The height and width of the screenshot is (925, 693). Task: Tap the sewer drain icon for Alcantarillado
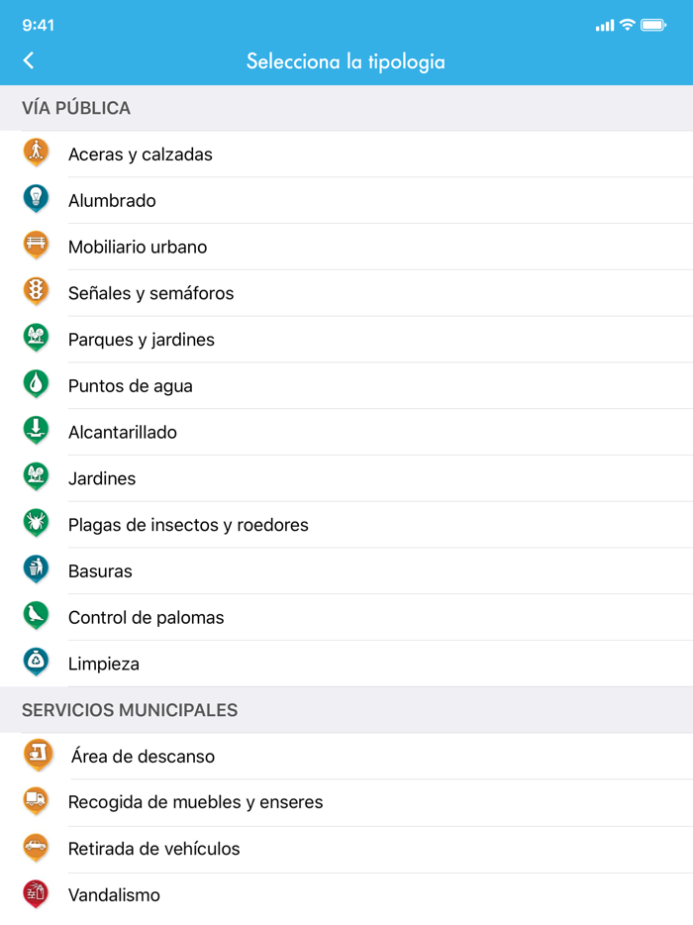(x=36, y=431)
